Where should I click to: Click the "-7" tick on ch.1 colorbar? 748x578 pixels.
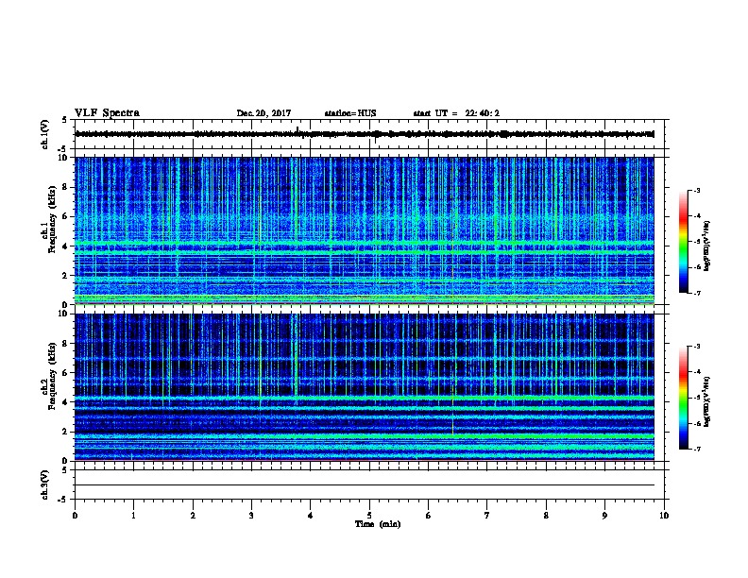[x=696, y=293]
